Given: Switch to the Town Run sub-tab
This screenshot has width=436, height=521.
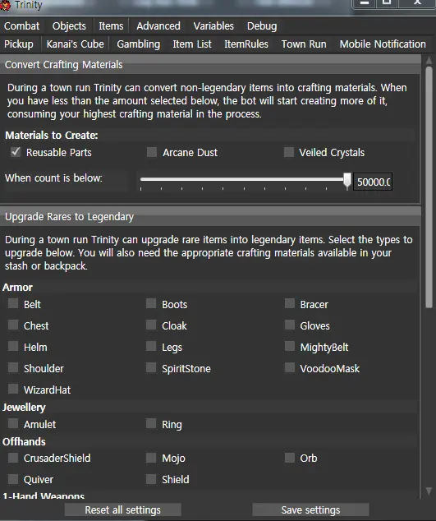Looking at the screenshot, I should coord(304,44).
